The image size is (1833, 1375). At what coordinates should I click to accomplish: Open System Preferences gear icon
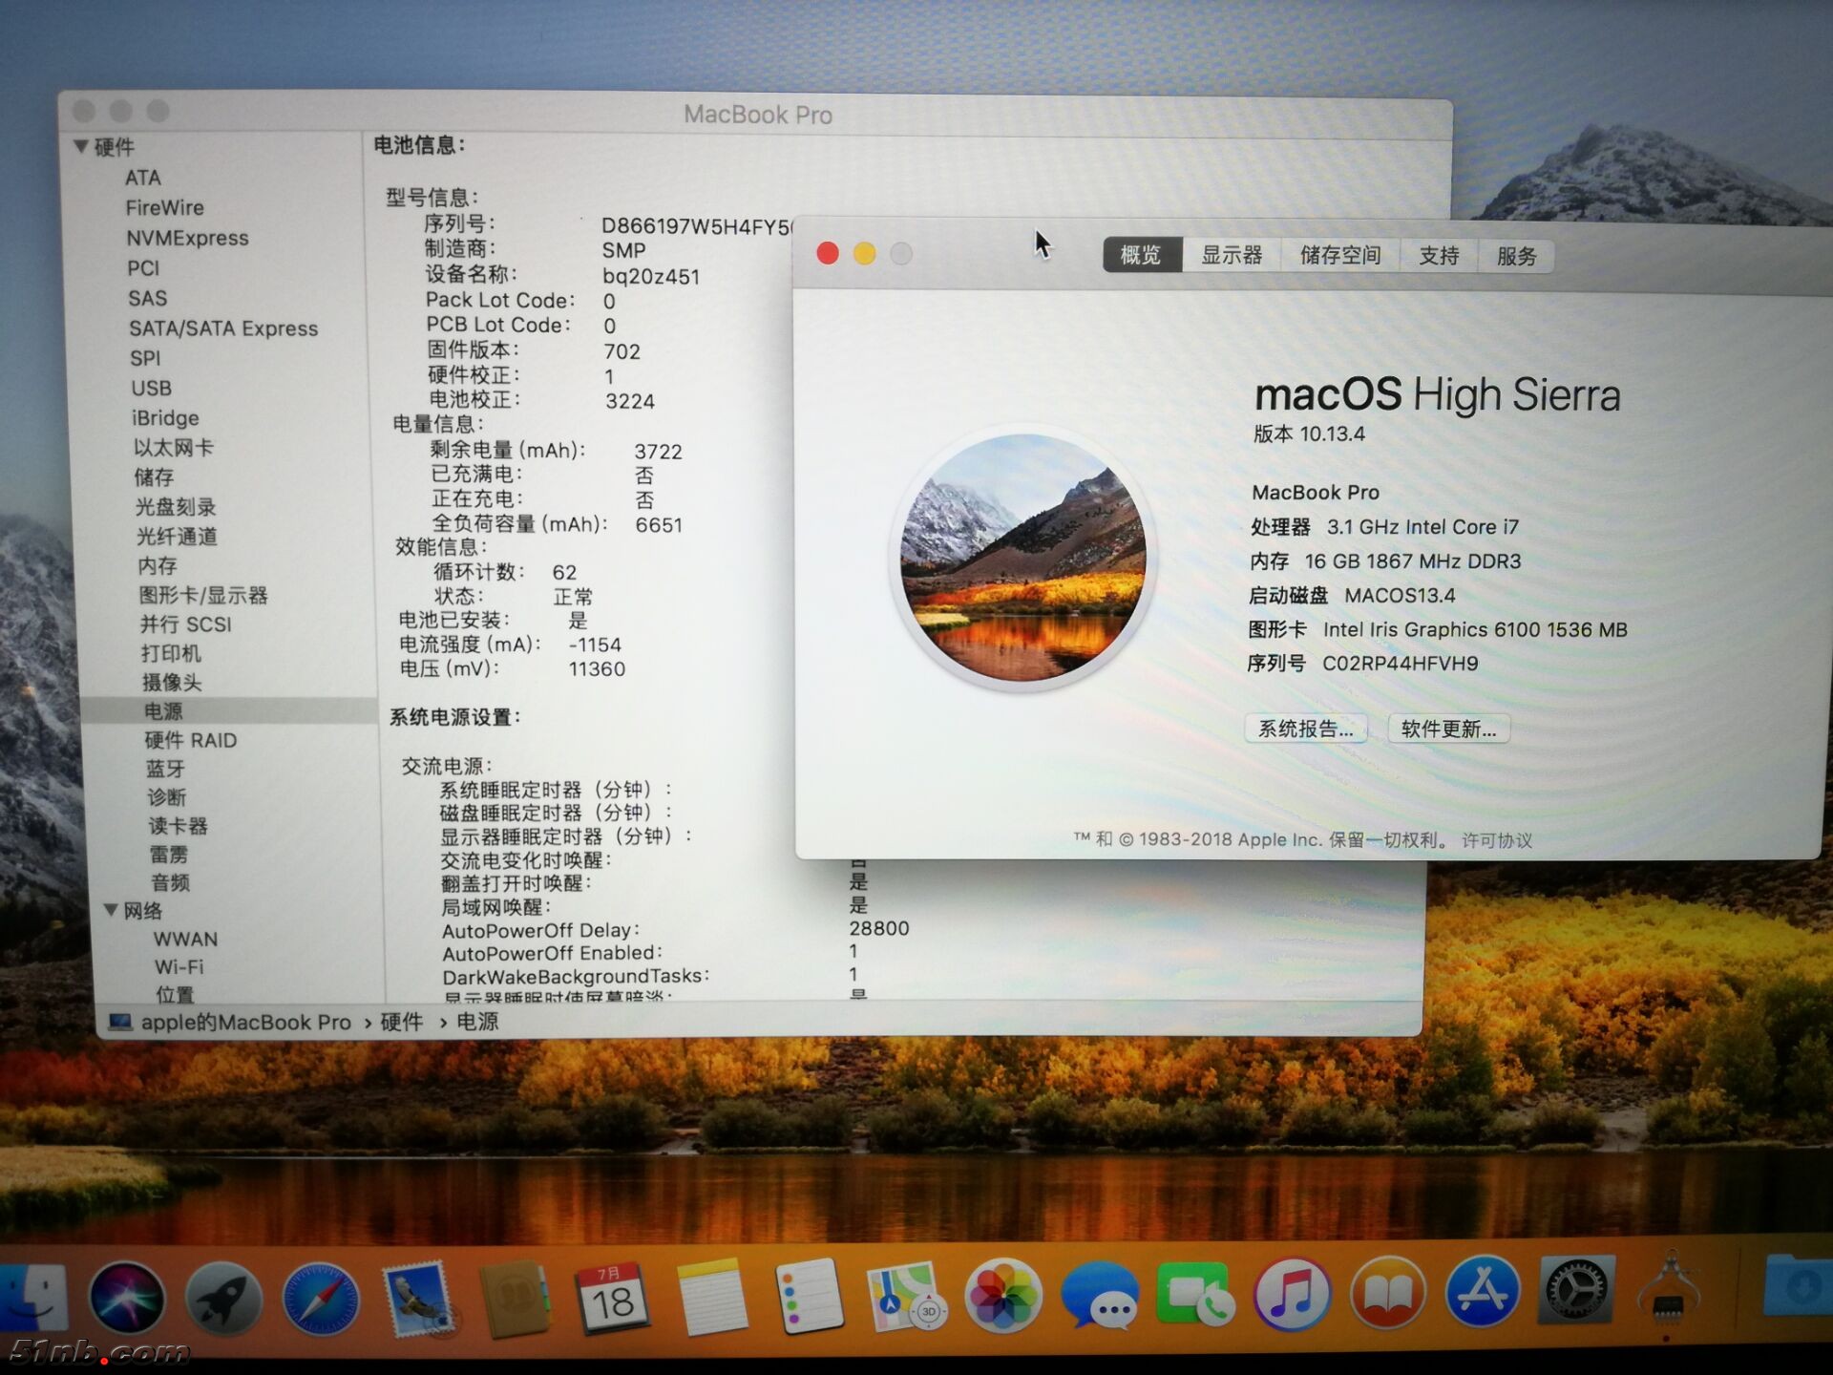tap(1576, 1291)
